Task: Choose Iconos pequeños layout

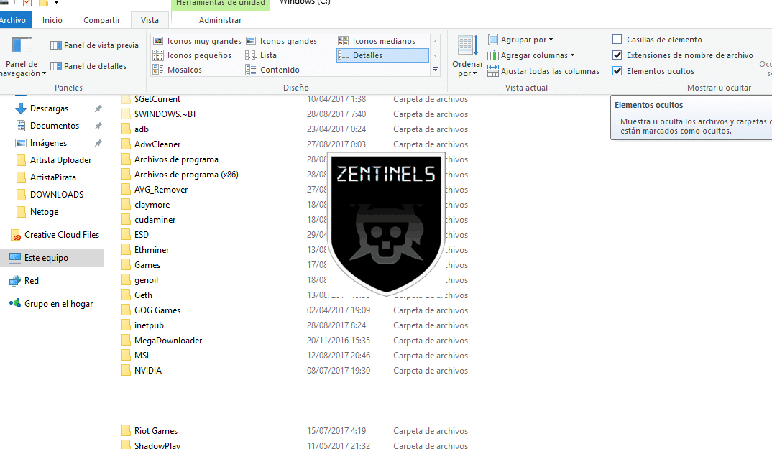Action: 192,55
